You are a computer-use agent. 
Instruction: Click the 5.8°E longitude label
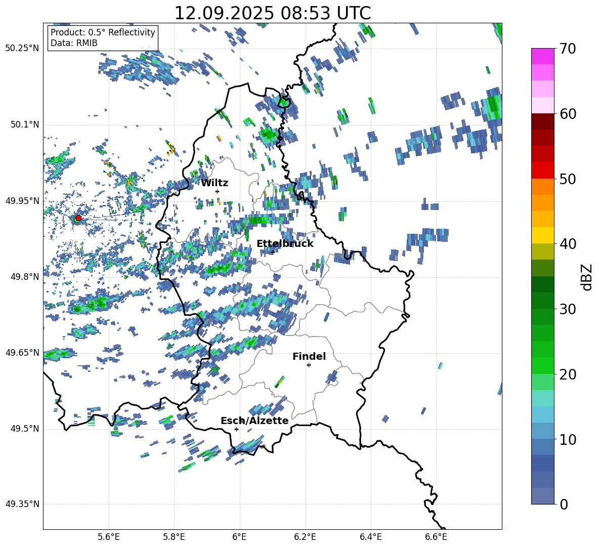pyautogui.click(x=174, y=537)
